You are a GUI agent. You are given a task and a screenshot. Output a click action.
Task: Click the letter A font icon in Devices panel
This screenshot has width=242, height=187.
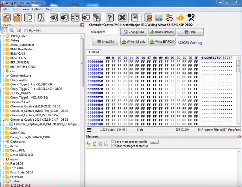click(19, 30)
